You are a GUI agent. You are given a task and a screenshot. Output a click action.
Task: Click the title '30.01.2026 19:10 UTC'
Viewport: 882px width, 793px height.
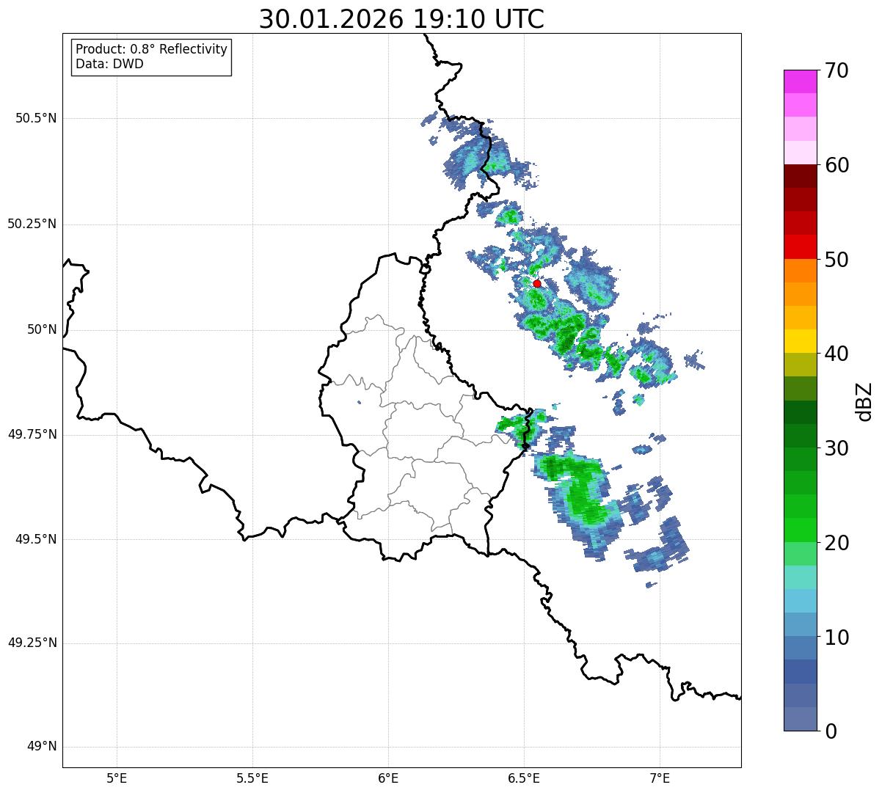coord(401,19)
